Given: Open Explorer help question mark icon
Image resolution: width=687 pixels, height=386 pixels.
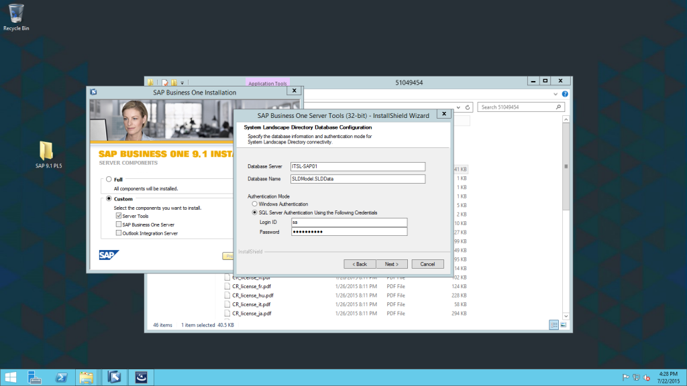Looking at the screenshot, I should 565,94.
